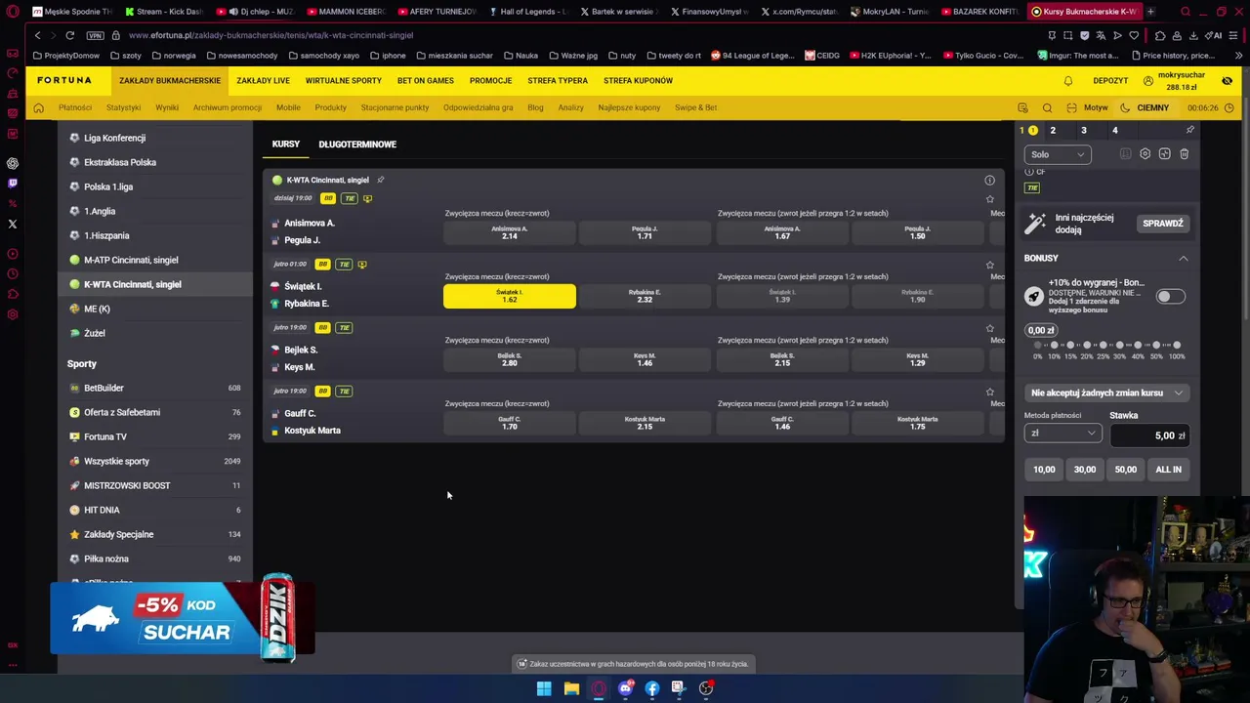Switch to ZAKŁADY LIVE menu item

[263, 80]
